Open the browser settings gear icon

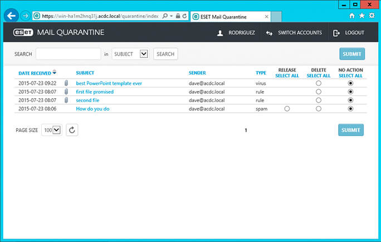(x=372, y=16)
